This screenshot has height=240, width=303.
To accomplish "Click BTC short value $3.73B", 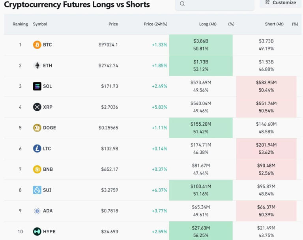I will coord(266,41).
